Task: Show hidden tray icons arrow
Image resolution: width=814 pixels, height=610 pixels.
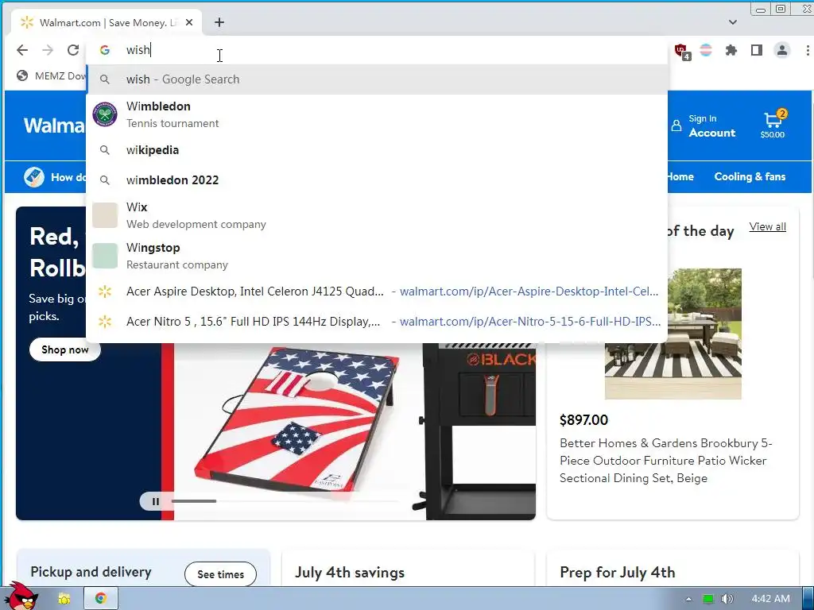Action: point(688,599)
